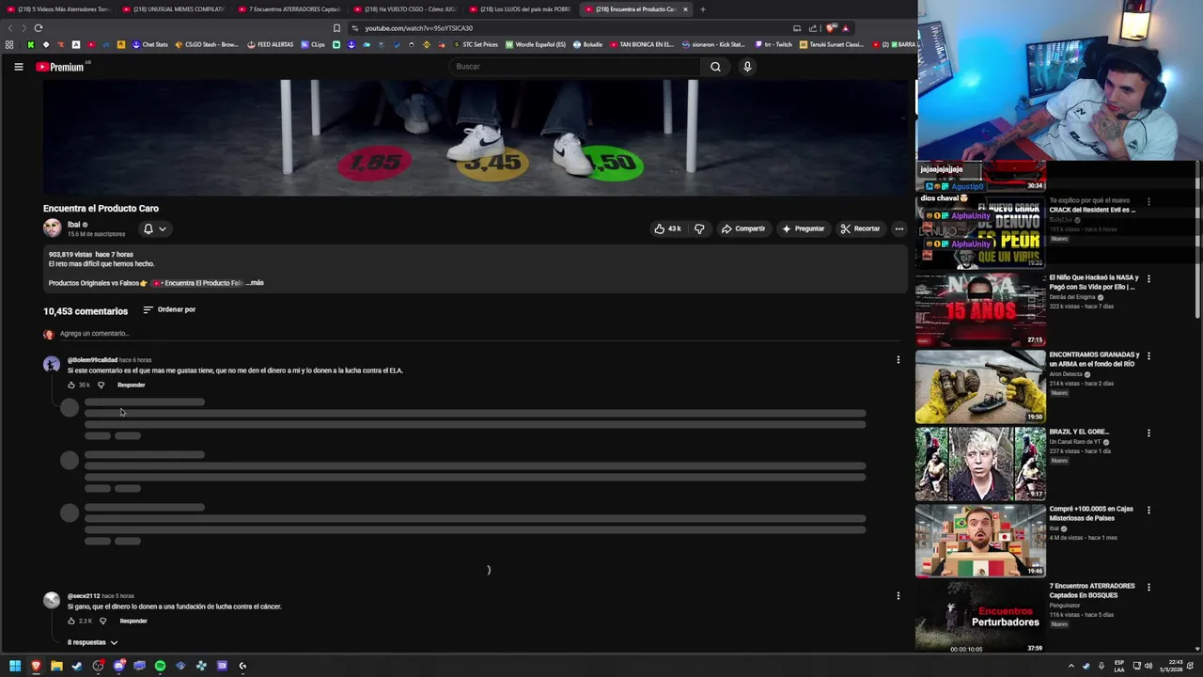Open menu for ENCONTRAMOS GRANADAS video
The width and height of the screenshot is (1203, 677).
pos(1148,356)
